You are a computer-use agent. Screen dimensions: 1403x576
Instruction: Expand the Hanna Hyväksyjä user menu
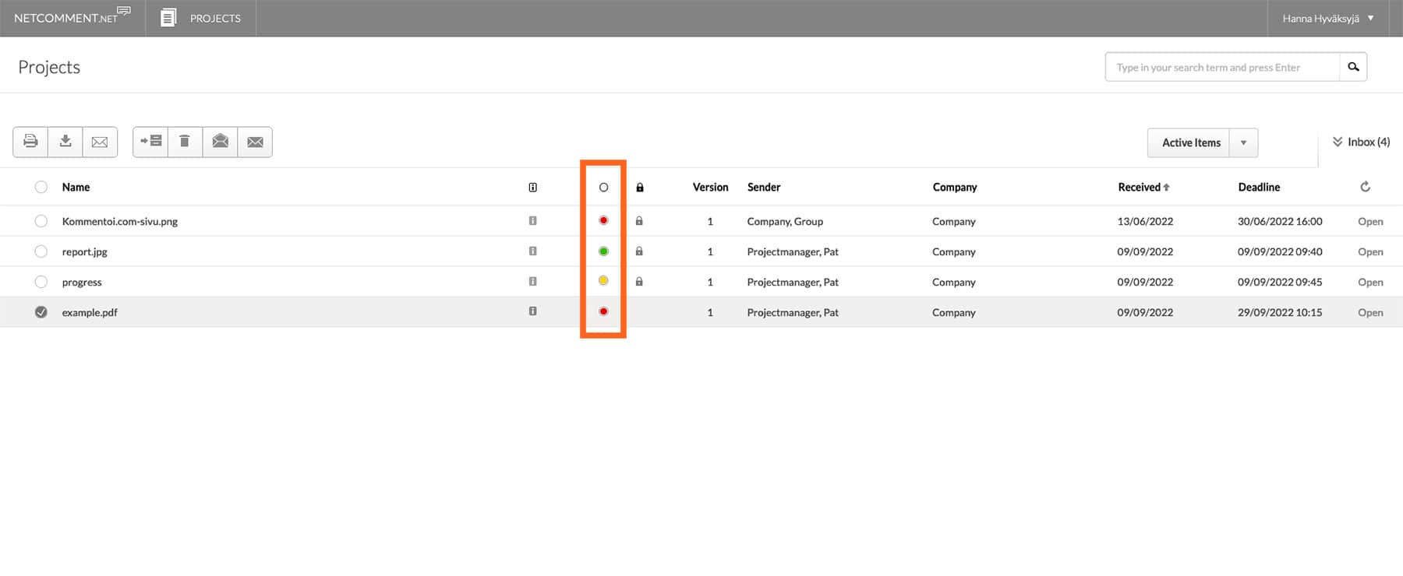1328,18
